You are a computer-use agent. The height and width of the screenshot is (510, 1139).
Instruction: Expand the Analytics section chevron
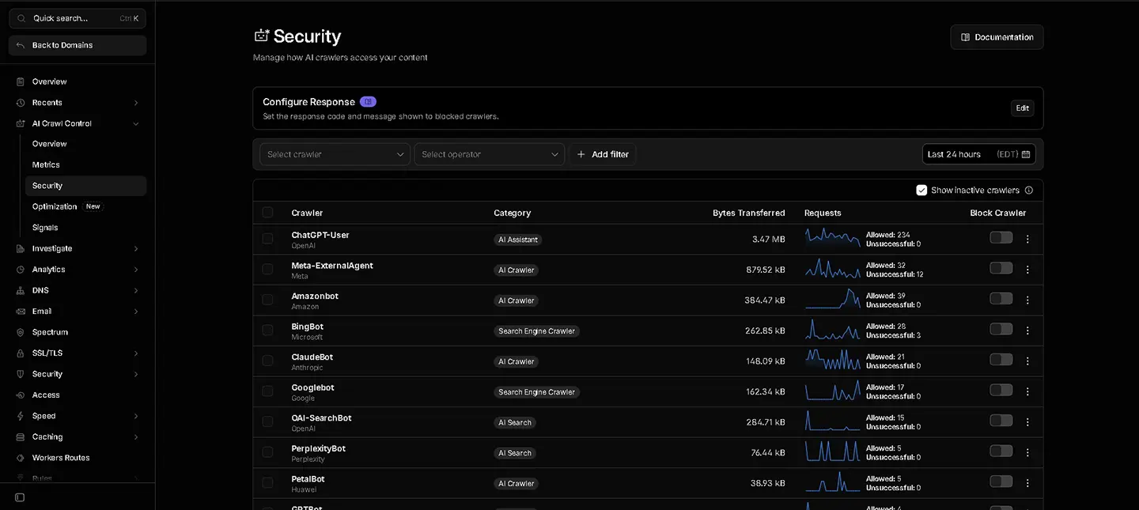click(x=136, y=270)
